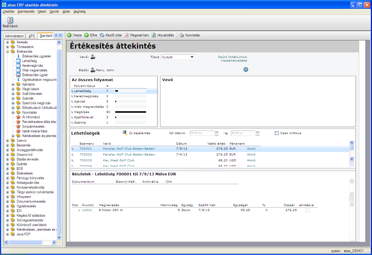Open the Key West Golf Club customer link
This screenshot has height=255, width=372.
(119, 160)
